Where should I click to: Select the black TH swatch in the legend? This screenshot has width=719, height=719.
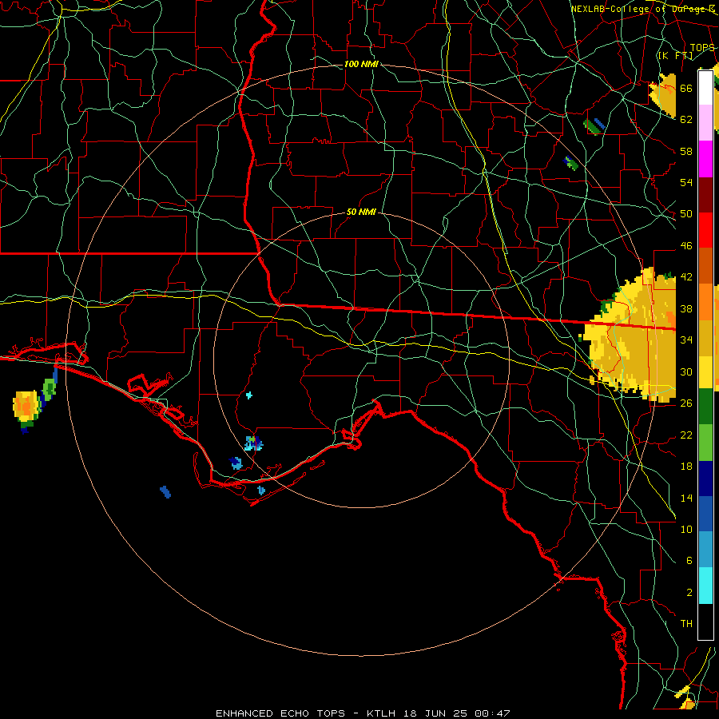coord(705,622)
